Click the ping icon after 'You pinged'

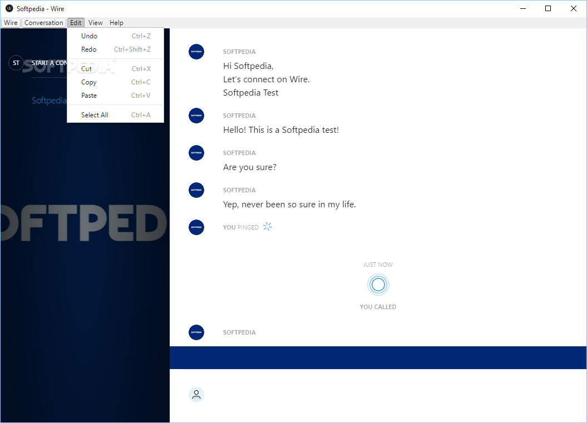click(267, 226)
